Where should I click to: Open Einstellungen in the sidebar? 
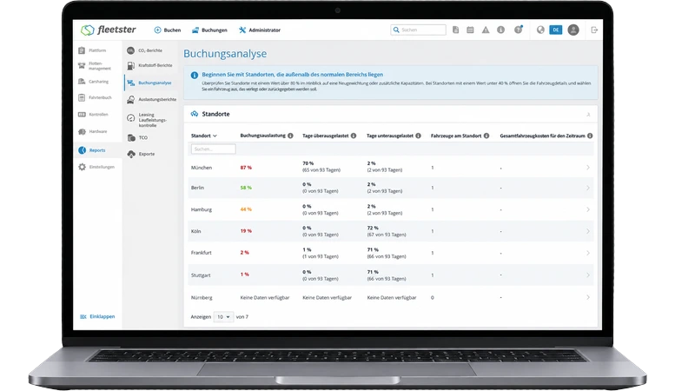[96, 167]
